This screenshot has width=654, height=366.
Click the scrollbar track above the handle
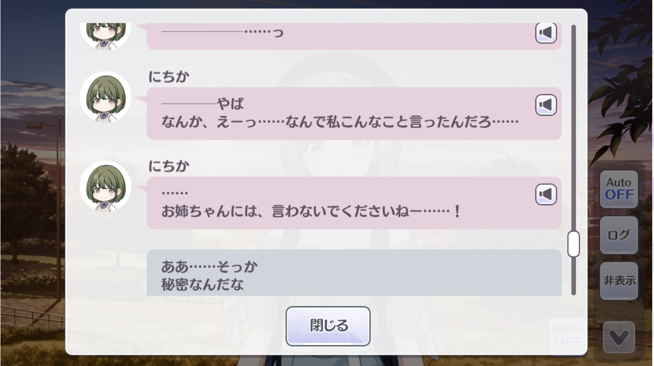(573, 127)
